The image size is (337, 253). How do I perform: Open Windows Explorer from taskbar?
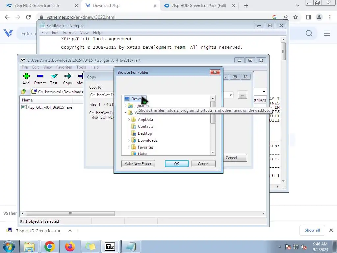(x=29, y=246)
